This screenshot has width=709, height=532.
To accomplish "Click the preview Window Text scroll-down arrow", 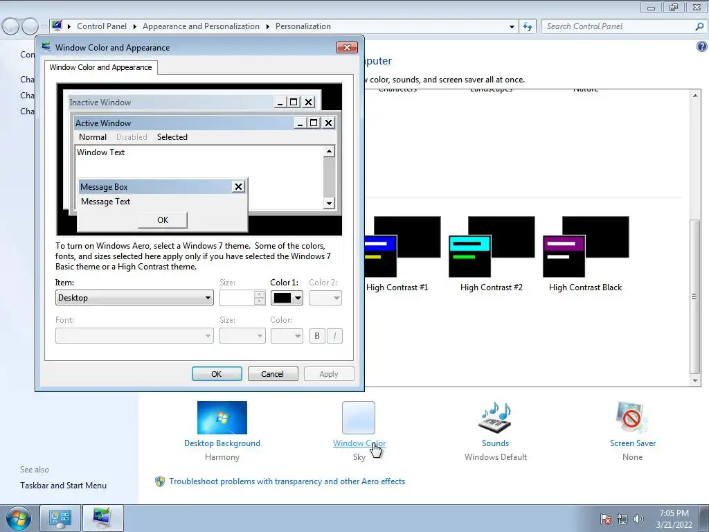I will tap(329, 203).
